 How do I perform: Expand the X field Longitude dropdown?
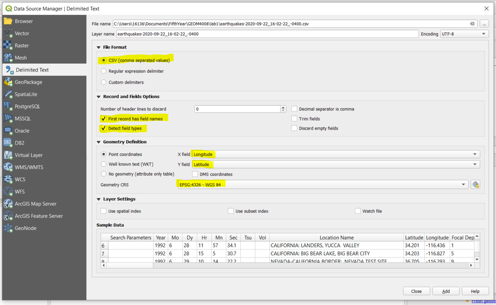coord(475,154)
